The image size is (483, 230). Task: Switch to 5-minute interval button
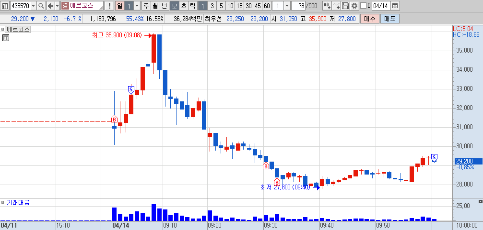[221, 6]
